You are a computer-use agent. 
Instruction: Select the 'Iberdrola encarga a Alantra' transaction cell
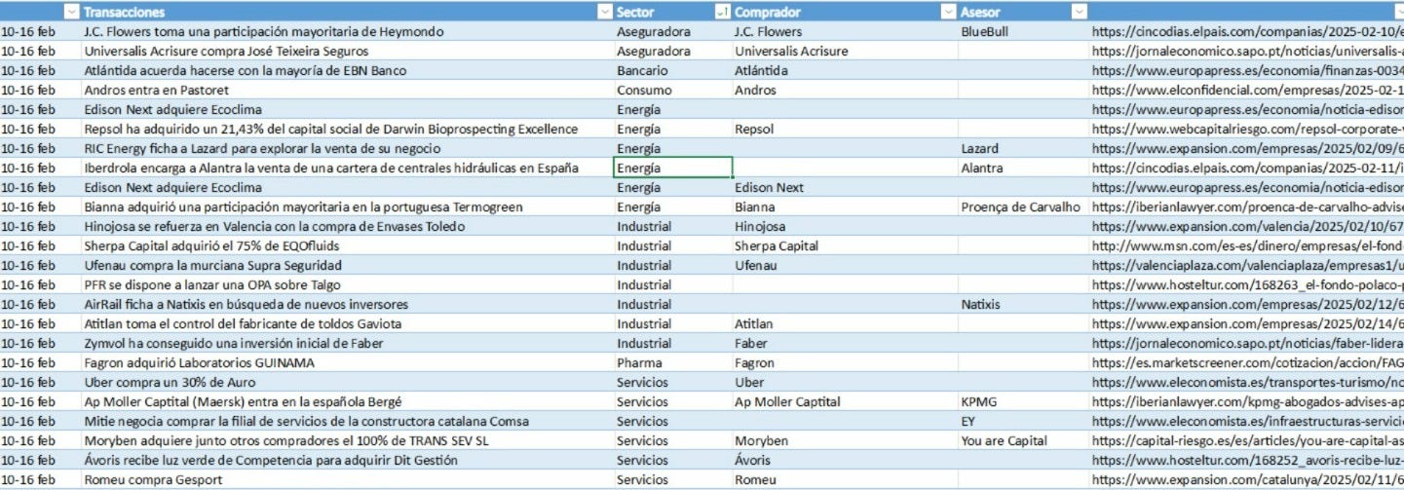click(x=346, y=168)
